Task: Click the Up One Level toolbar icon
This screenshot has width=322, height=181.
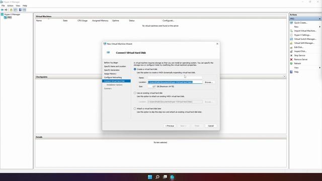Action: (x=11, y=10)
